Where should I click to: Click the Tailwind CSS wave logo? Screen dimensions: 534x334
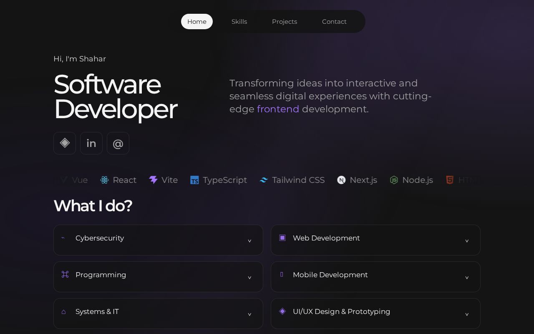[264, 180]
